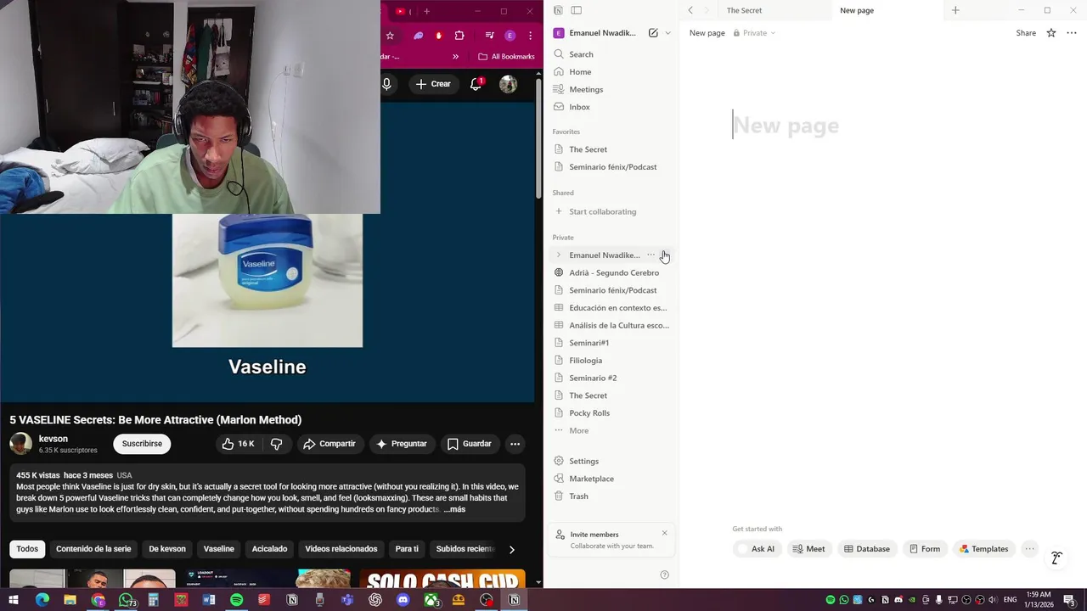The height and width of the screenshot is (611, 1087).
Task: Open YouTube video more actions ellipsis
Action: [515, 444]
